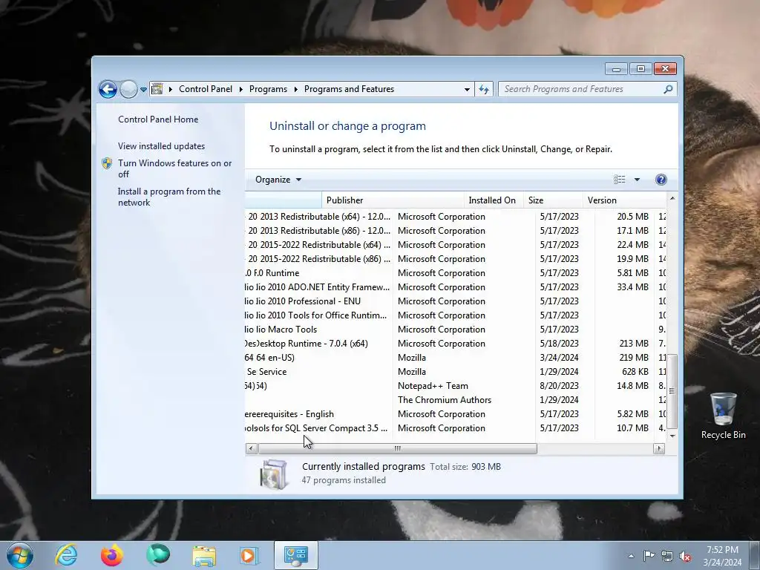The height and width of the screenshot is (570, 760).
Task: Select the 2010 Tools for Office Runtime row
Action: [456, 315]
